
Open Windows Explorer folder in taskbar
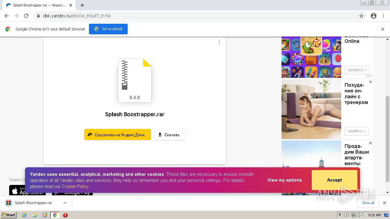click(x=34, y=215)
